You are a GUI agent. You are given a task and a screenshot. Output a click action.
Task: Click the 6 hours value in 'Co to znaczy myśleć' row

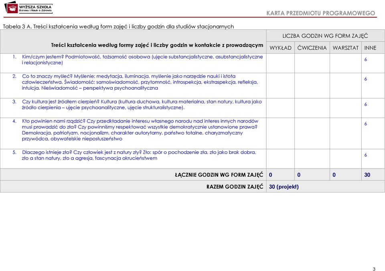pos(366,79)
